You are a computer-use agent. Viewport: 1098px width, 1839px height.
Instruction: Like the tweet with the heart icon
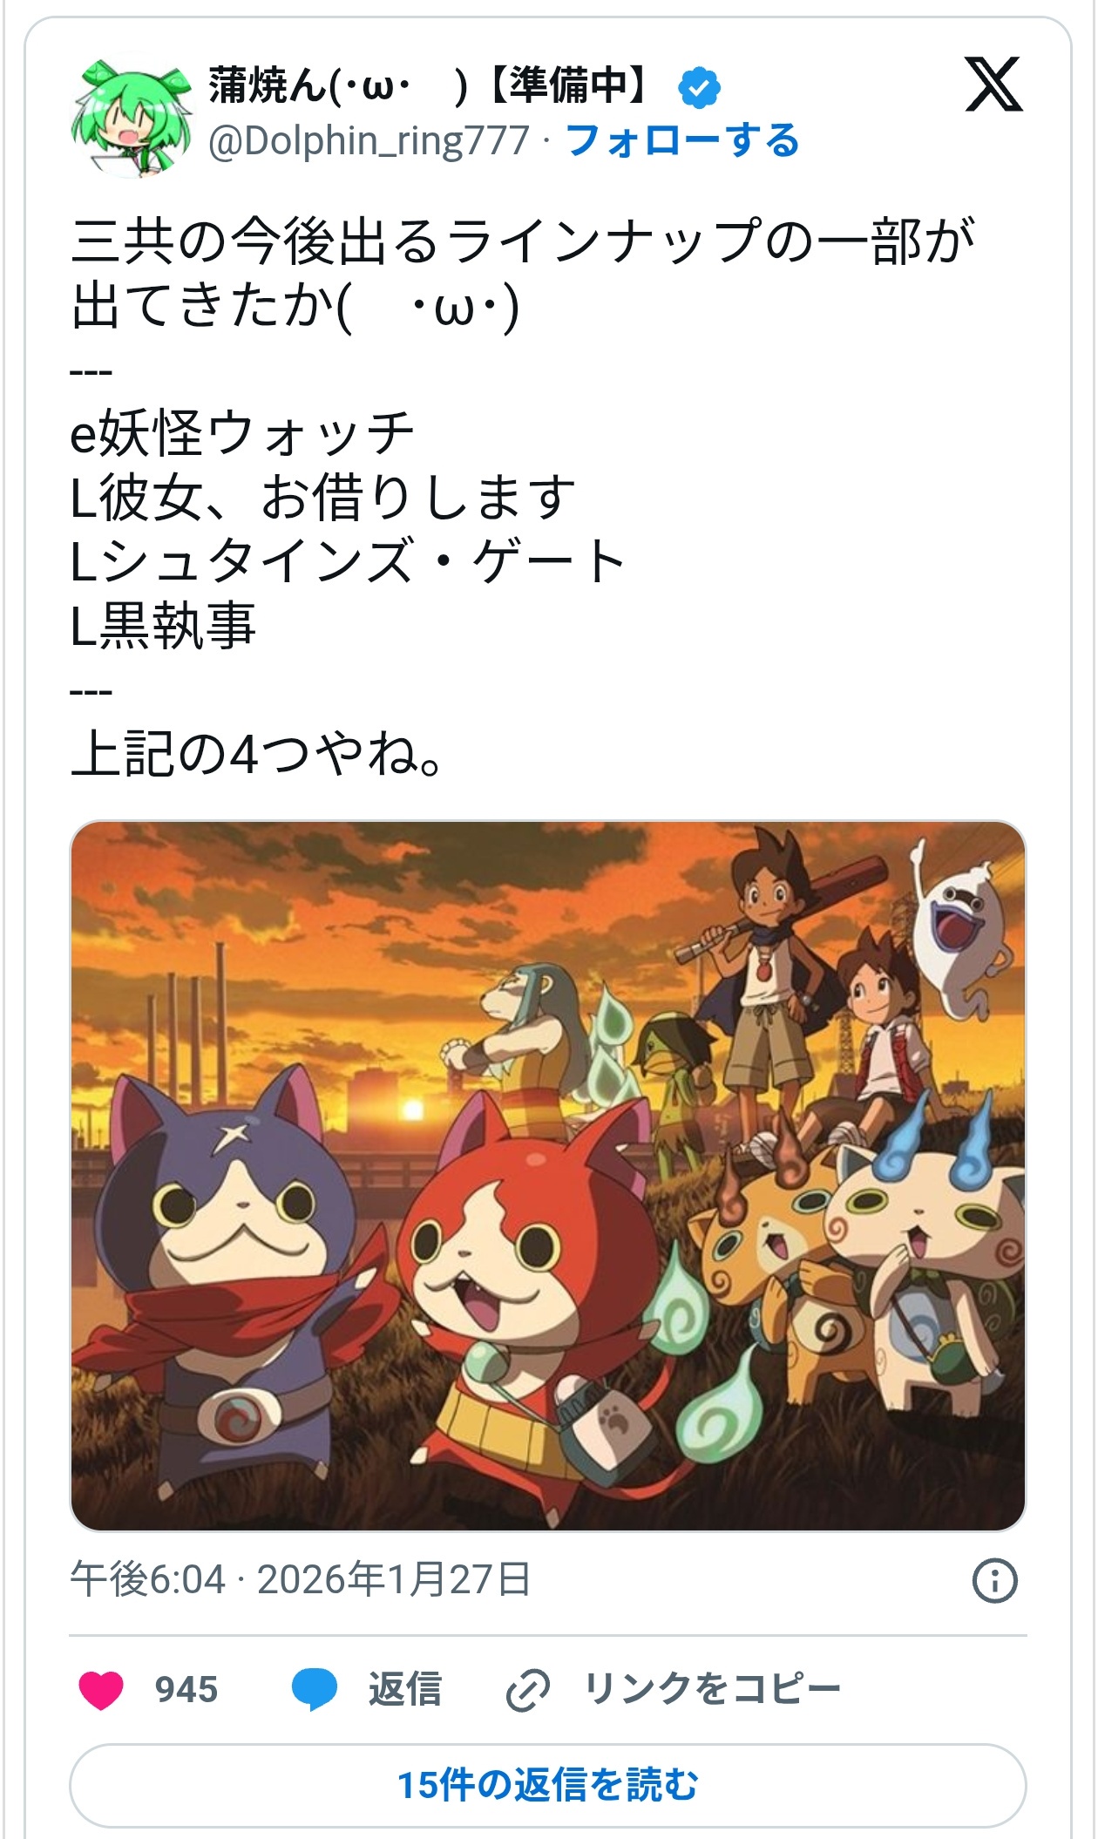pos(101,1690)
